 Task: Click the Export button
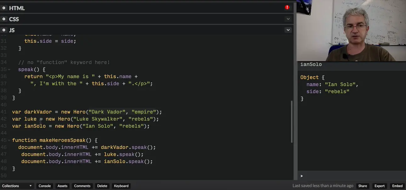click(380, 186)
